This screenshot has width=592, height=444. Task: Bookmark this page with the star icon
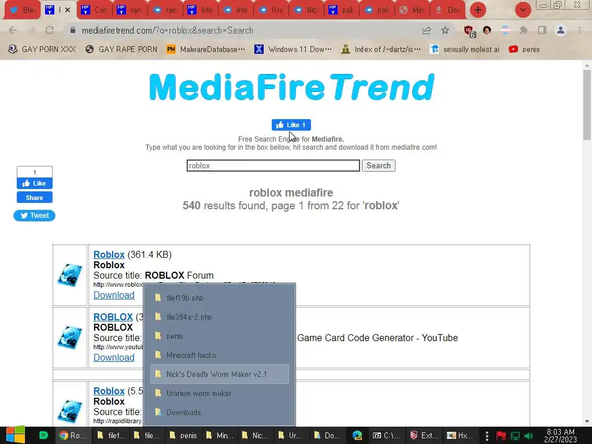[x=445, y=30]
